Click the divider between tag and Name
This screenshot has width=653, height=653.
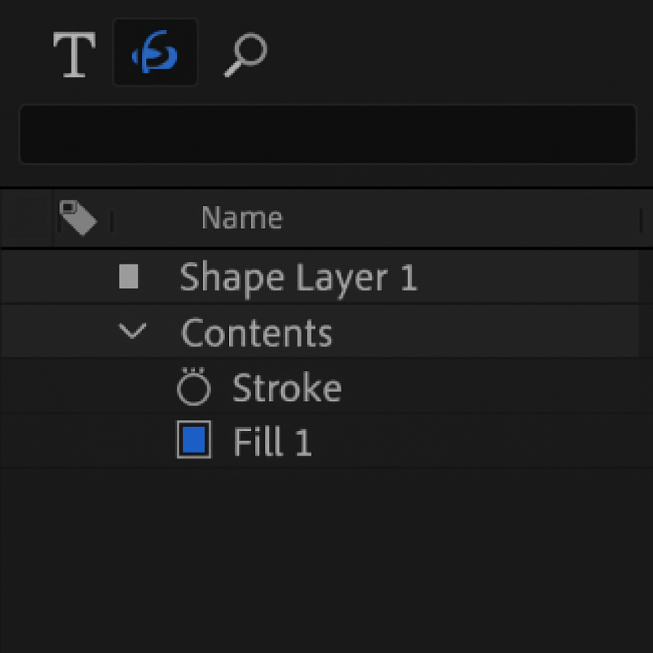[x=112, y=221]
